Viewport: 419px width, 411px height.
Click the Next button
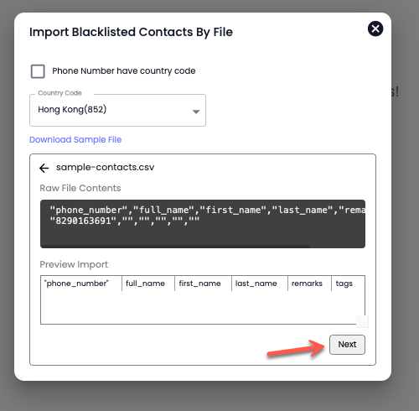point(347,345)
